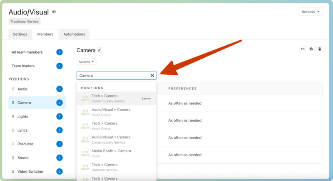Click the drag handle beside Audio position
The width and height of the screenshot is (333, 181).
point(13,89)
